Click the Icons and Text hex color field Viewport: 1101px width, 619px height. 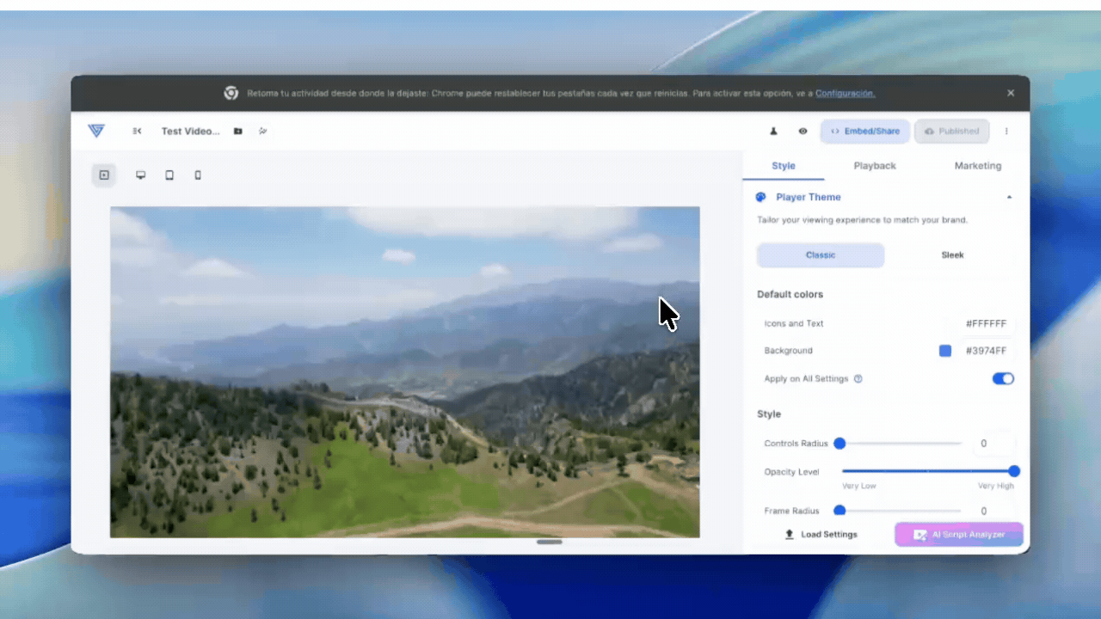986,324
